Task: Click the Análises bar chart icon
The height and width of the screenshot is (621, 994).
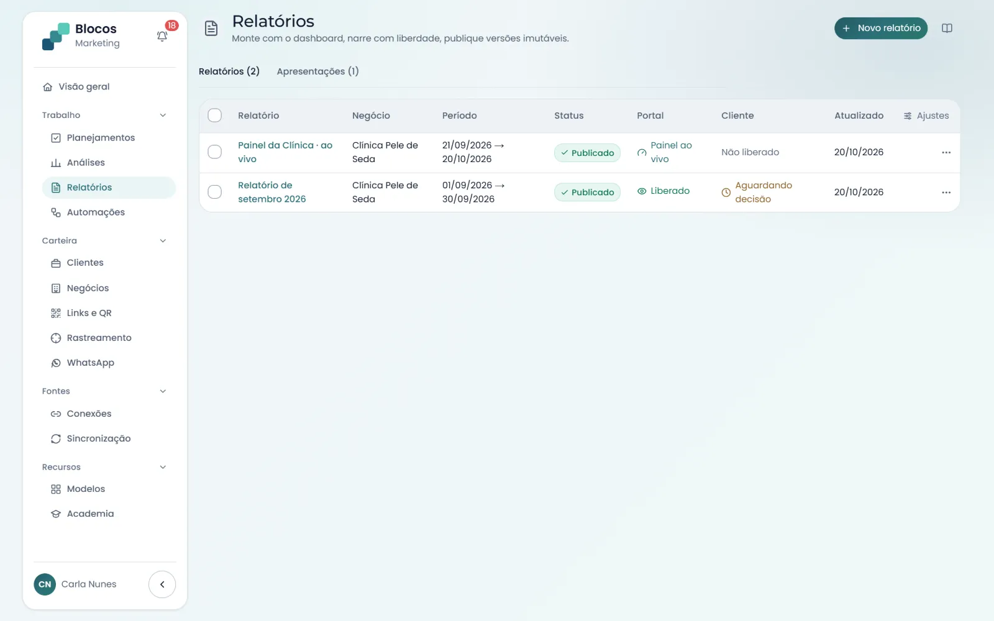Action: 56,163
